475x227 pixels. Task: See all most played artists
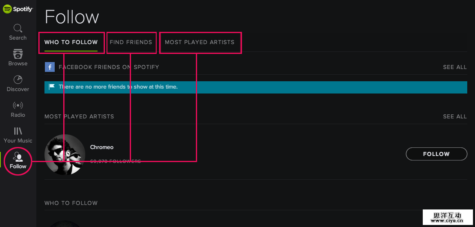click(x=455, y=116)
